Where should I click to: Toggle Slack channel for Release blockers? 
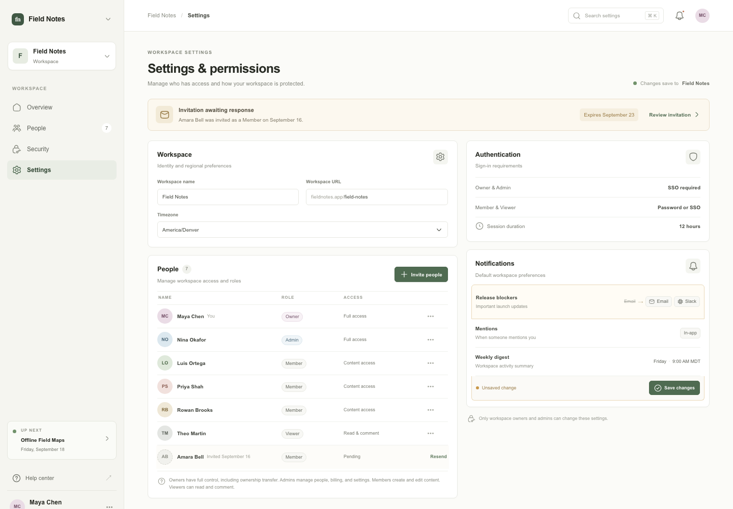687,301
